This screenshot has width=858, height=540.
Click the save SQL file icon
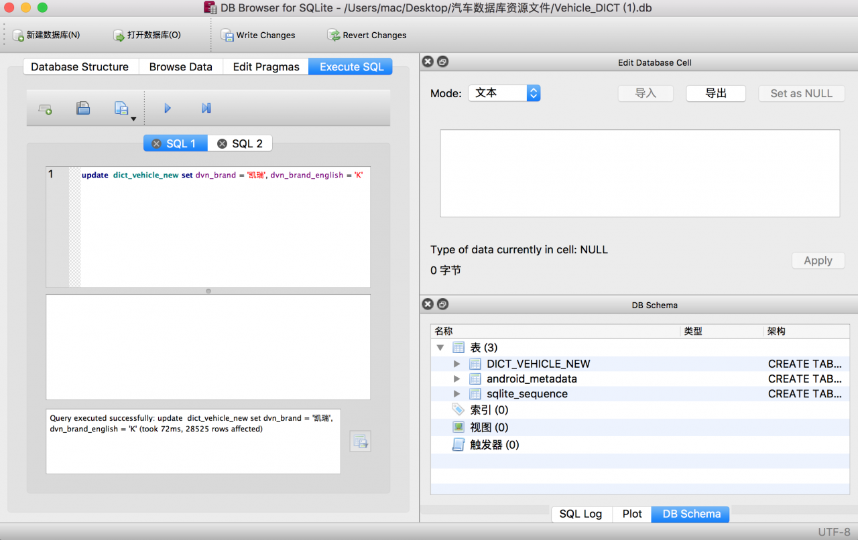83,108
